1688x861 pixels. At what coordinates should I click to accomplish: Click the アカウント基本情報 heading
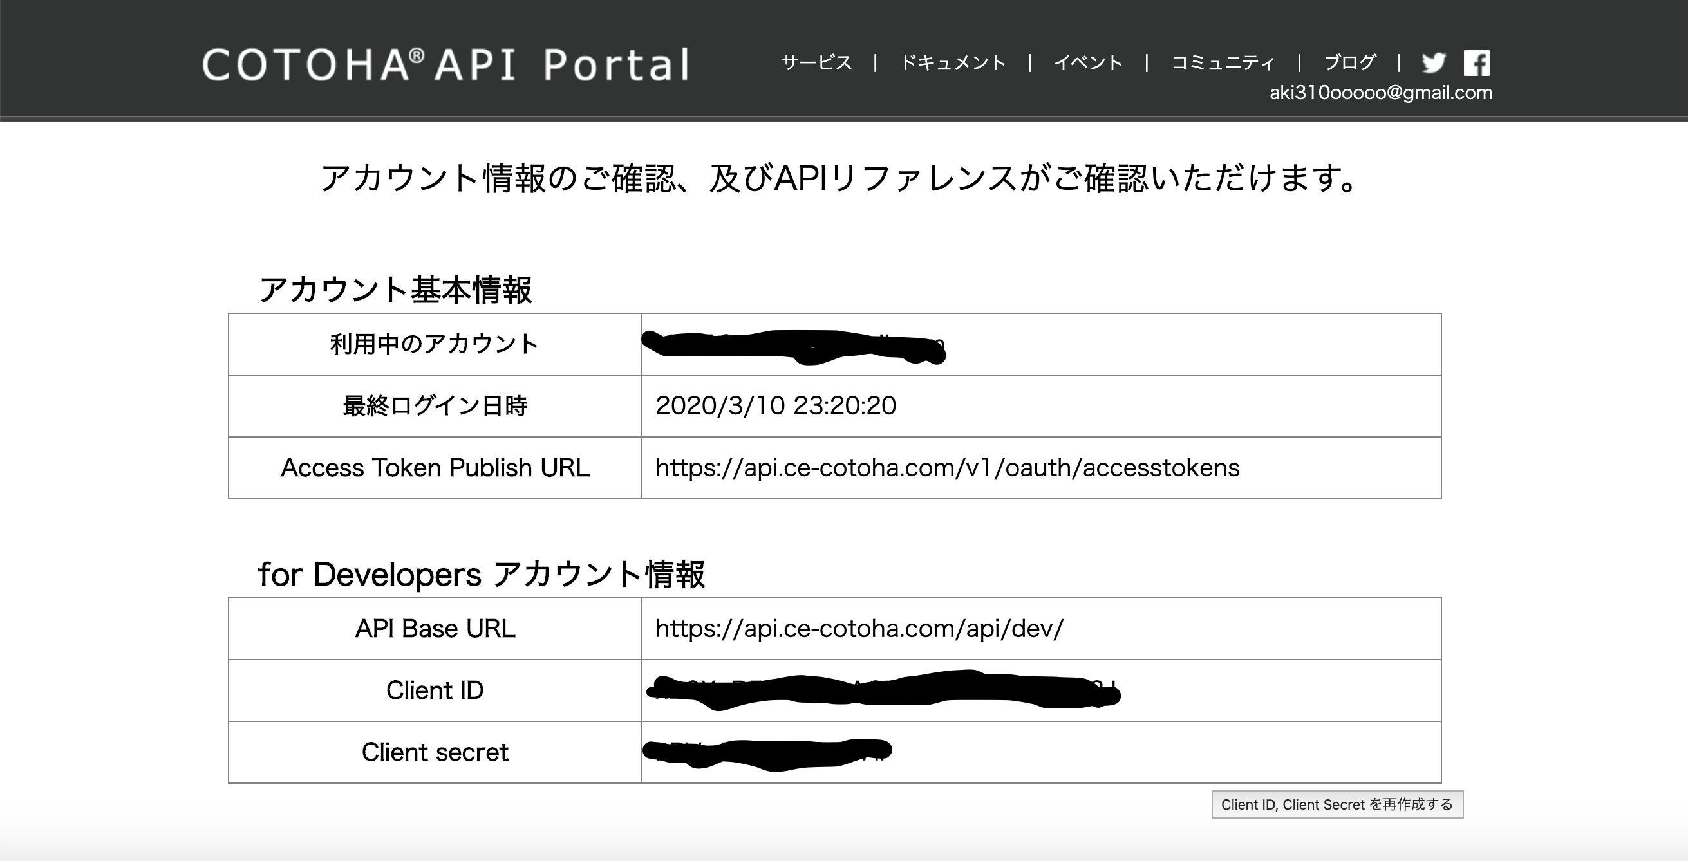(395, 290)
